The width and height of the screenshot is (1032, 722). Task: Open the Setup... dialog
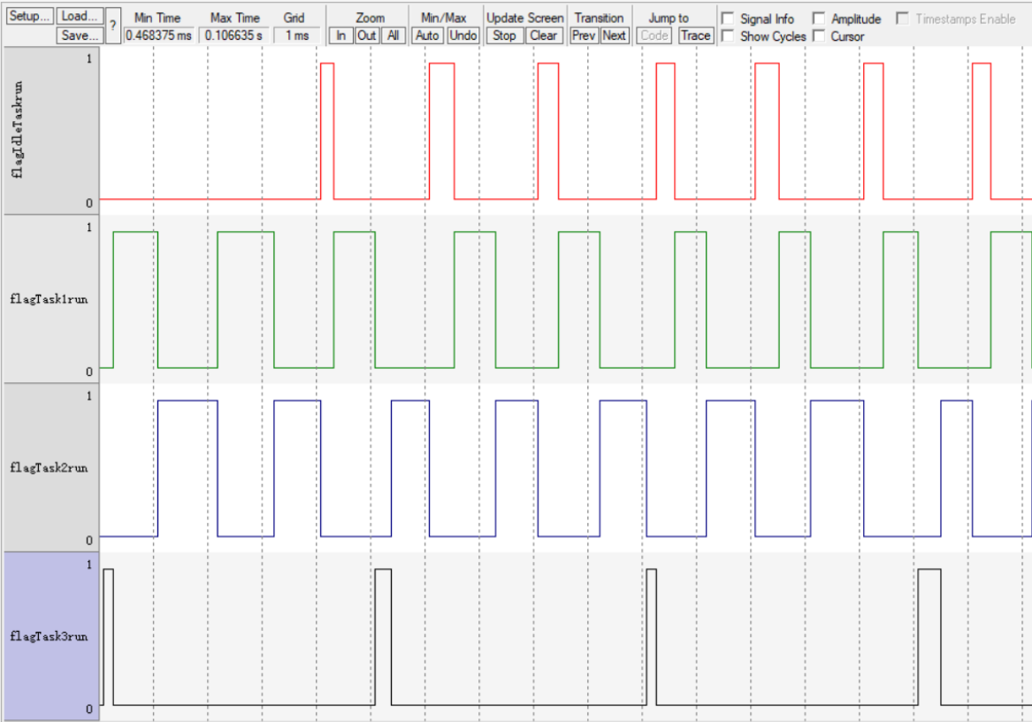pos(29,16)
